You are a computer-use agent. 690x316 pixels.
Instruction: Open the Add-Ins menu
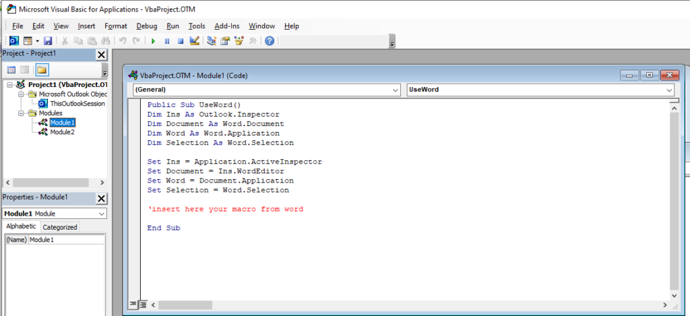pyautogui.click(x=227, y=26)
